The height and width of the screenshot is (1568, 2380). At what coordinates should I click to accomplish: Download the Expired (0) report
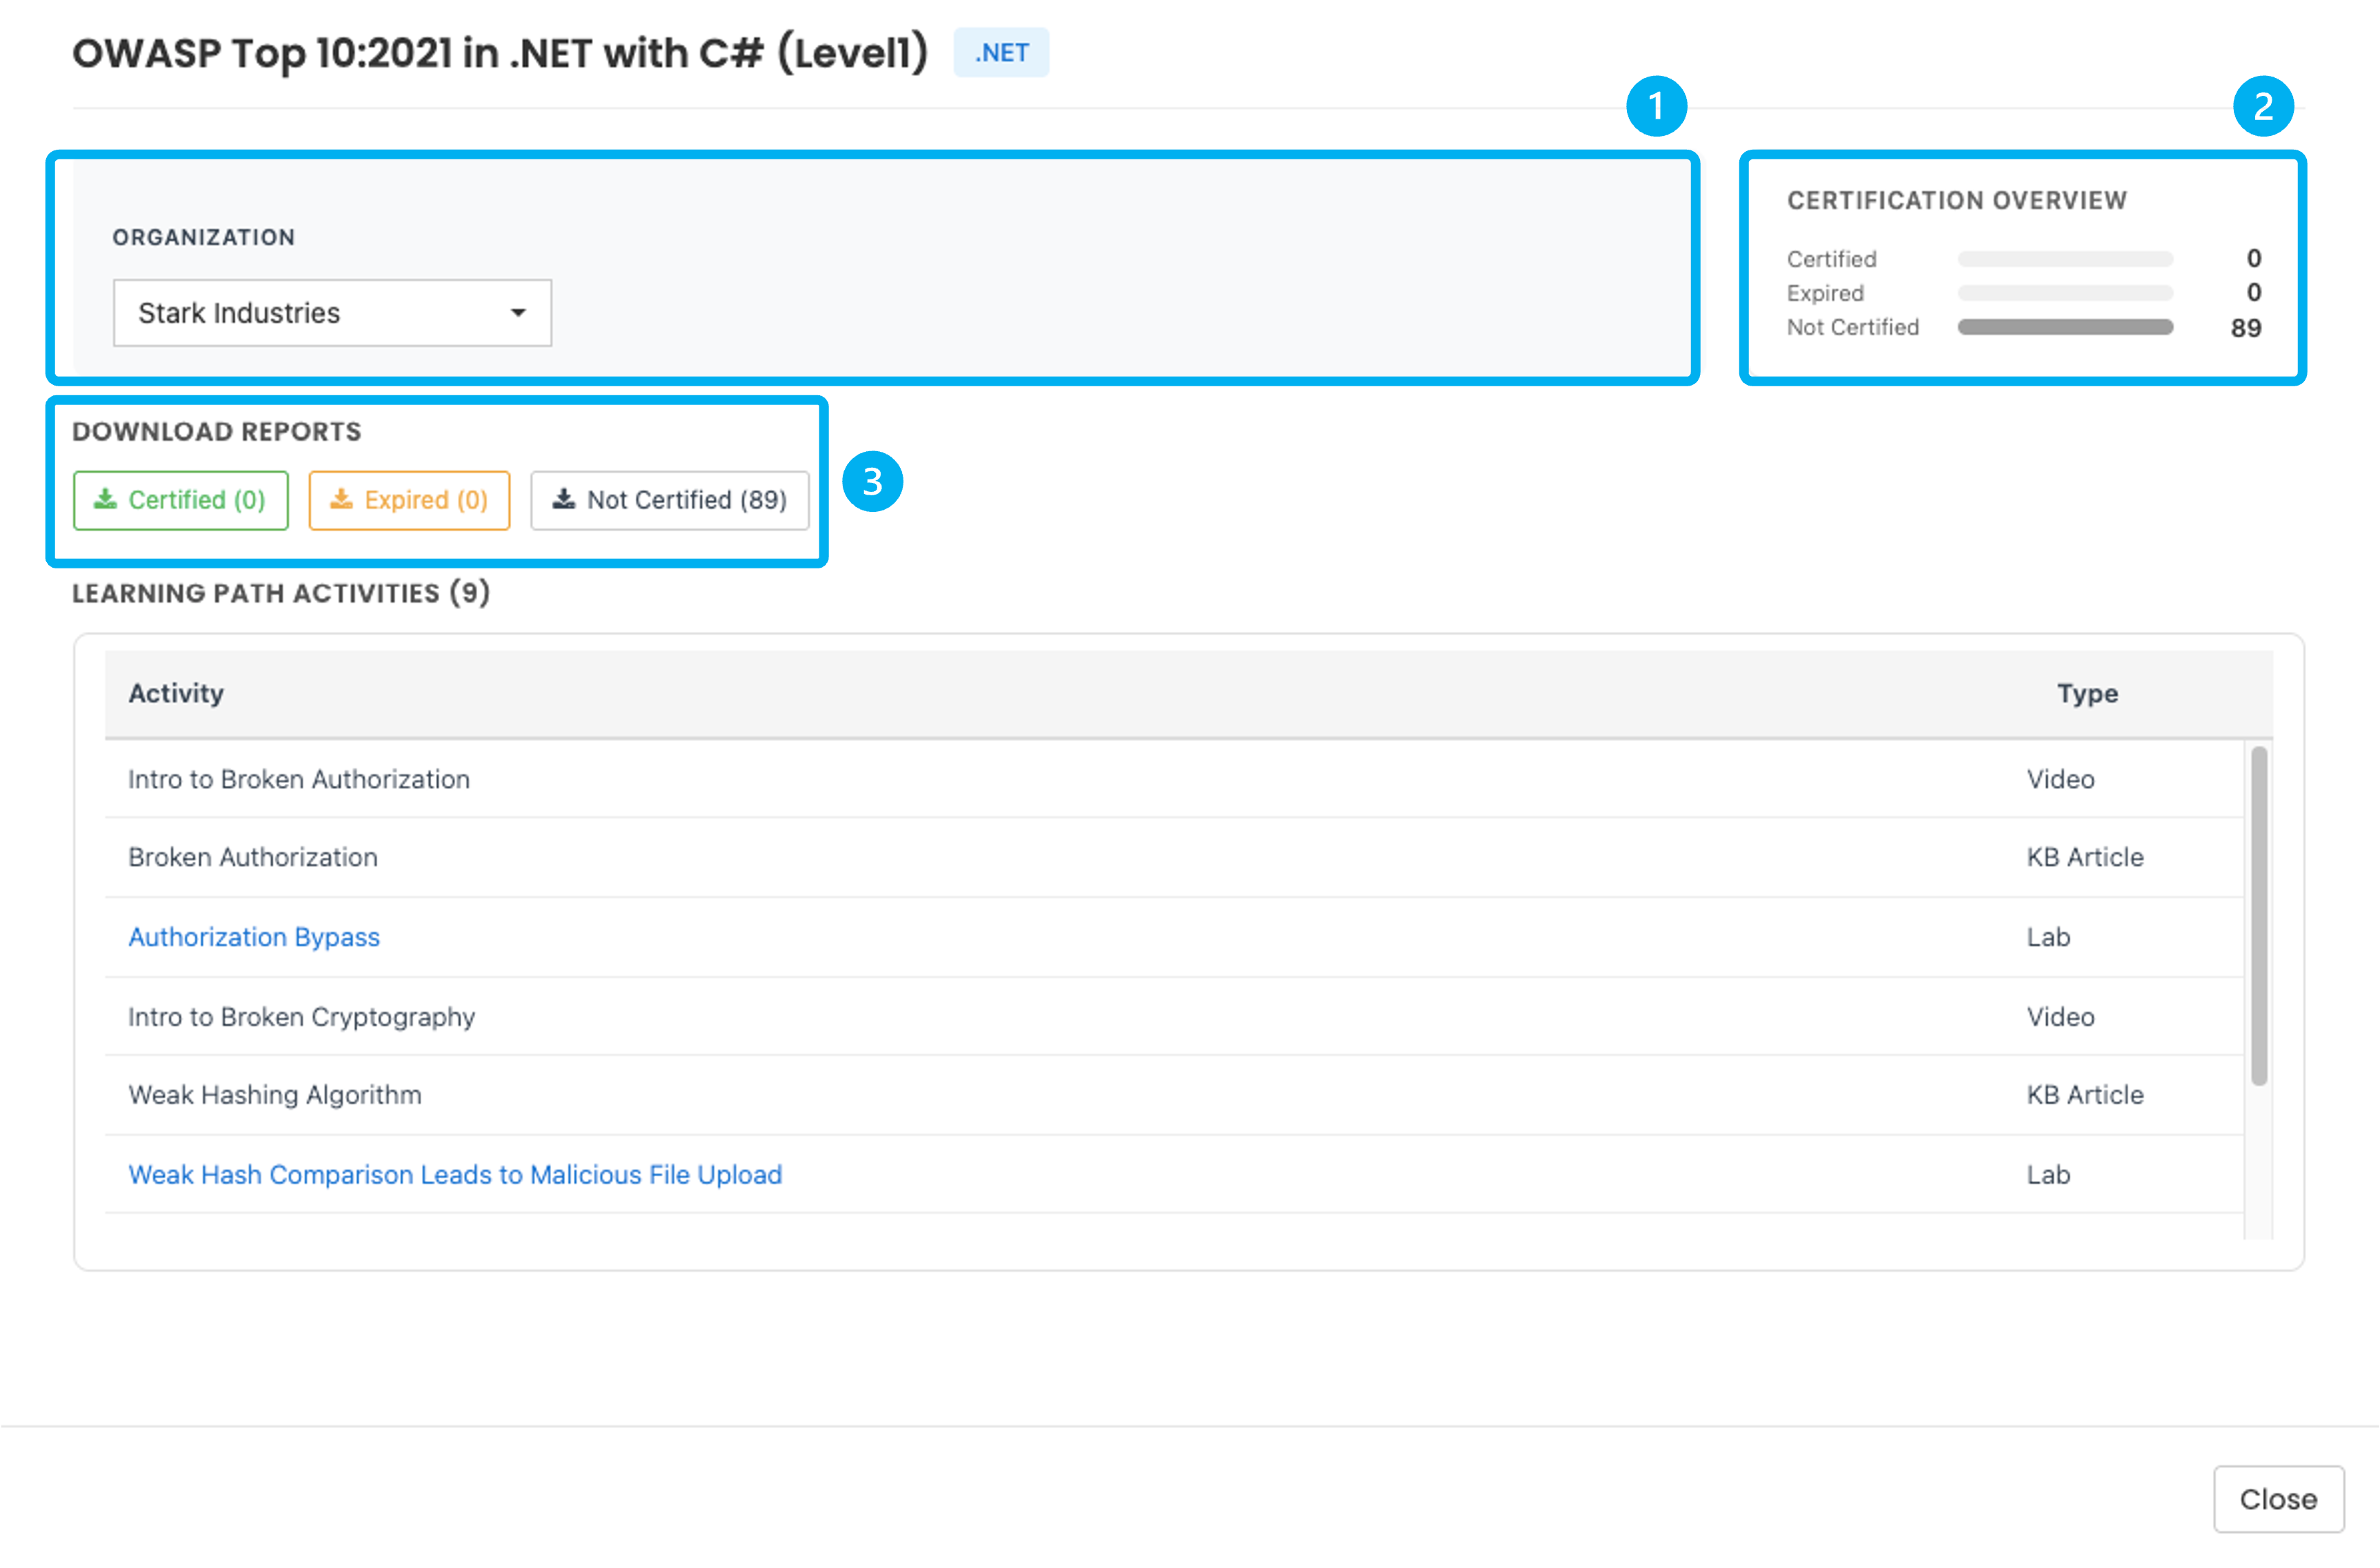(x=409, y=500)
